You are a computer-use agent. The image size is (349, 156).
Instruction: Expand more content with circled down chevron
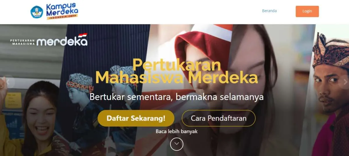(177, 144)
